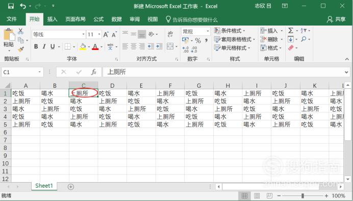Image resolution: width=353 pixels, height=201 pixels.
Task: Click the Paste clipboard icon
Action: (x=9, y=35)
